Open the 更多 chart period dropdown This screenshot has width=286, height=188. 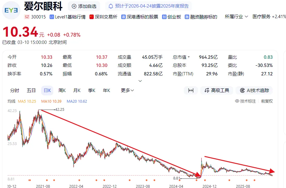[127, 91]
